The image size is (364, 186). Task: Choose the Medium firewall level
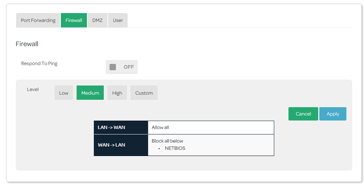coord(90,93)
